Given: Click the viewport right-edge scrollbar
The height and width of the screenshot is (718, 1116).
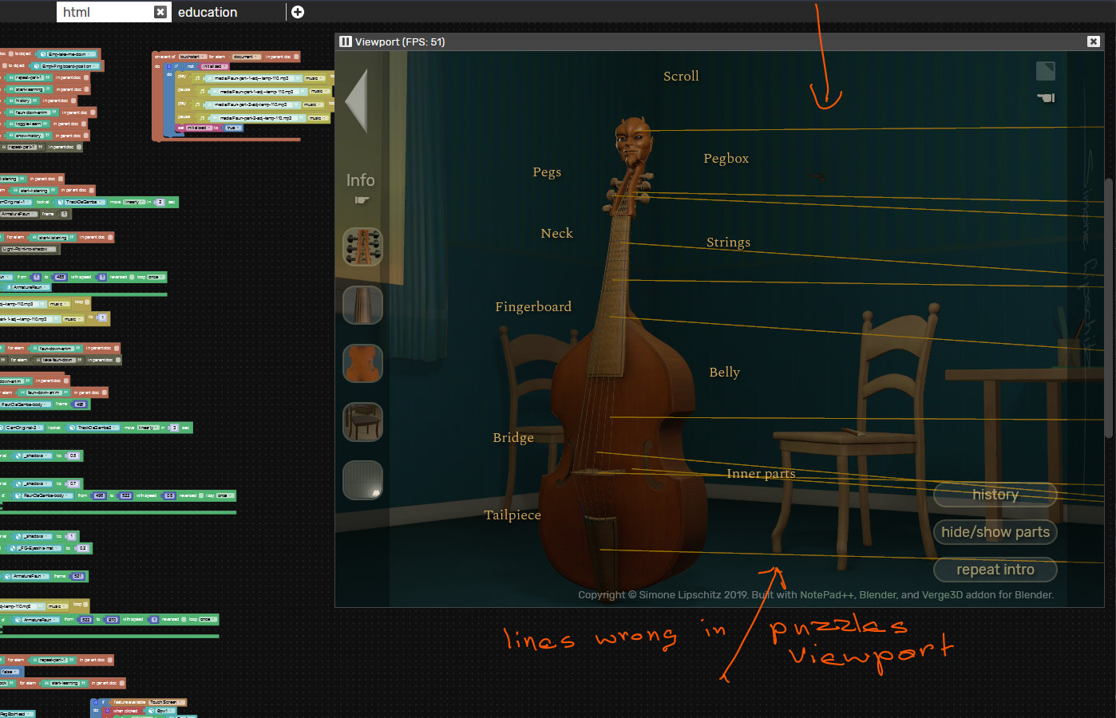Looking at the screenshot, I should 1108,308.
